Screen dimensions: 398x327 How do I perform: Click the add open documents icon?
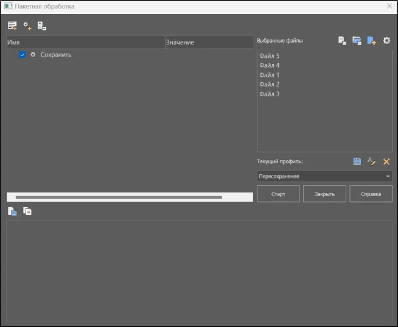(343, 41)
